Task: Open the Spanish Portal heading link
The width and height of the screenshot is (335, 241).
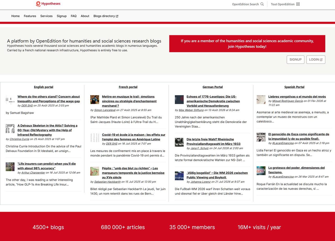Action: coord(294,87)
